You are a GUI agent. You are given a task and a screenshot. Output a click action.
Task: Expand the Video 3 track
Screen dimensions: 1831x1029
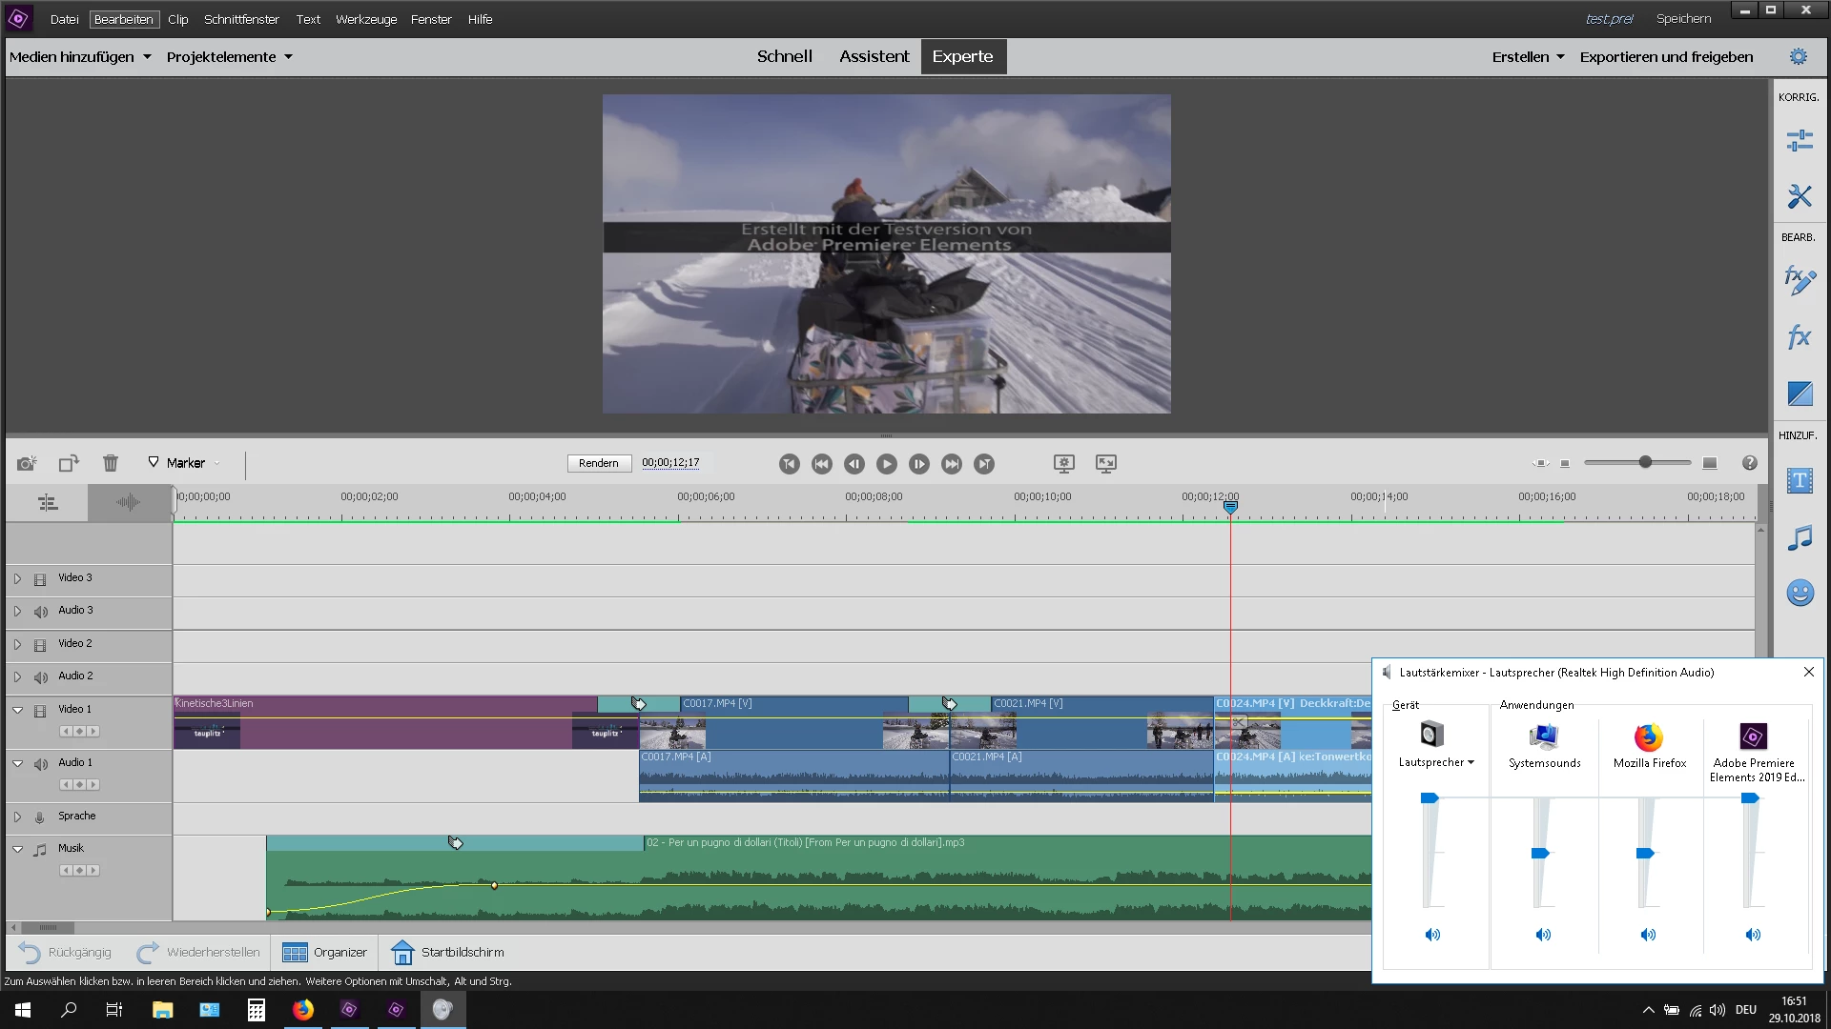point(17,578)
